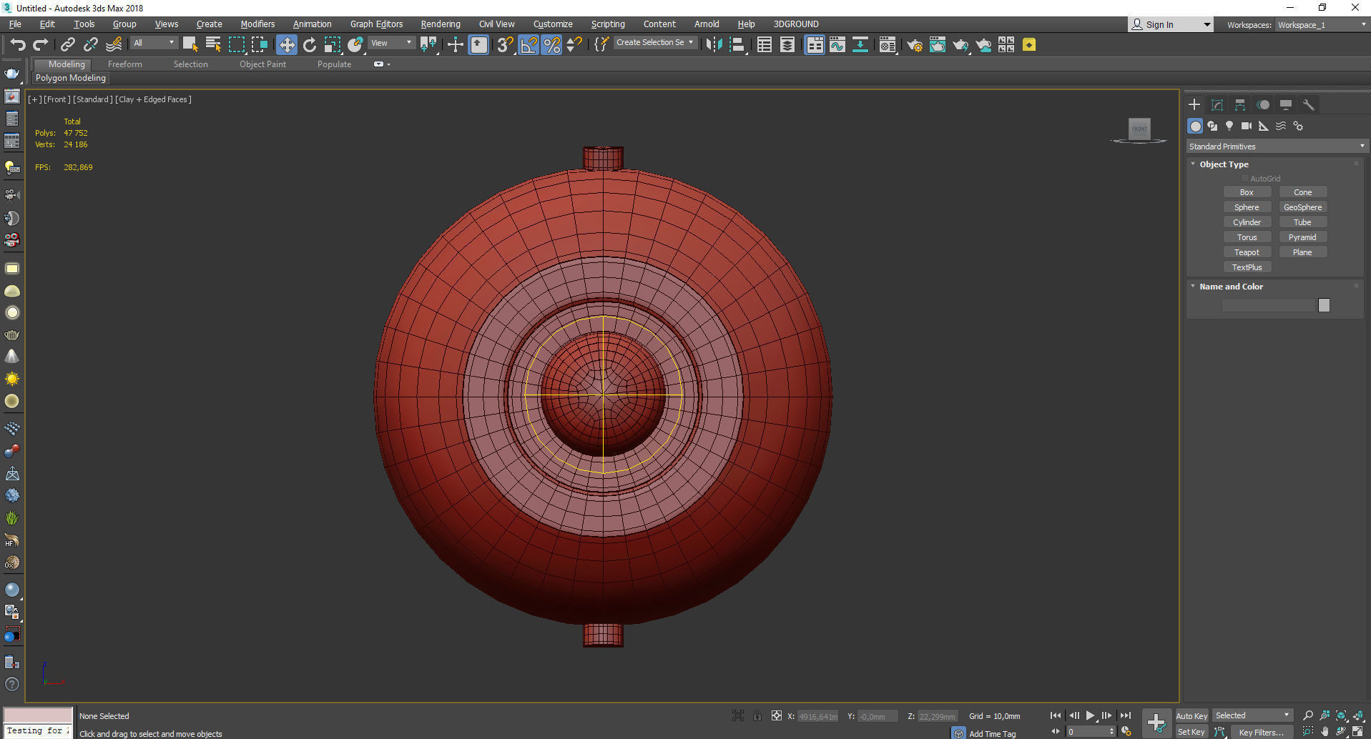The image size is (1371, 739).
Task: Toggle Set Key animation mode
Action: pyautogui.click(x=1191, y=732)
